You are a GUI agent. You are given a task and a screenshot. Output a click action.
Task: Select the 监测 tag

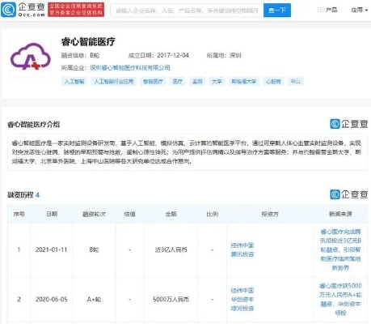click(x=197, y=81)
